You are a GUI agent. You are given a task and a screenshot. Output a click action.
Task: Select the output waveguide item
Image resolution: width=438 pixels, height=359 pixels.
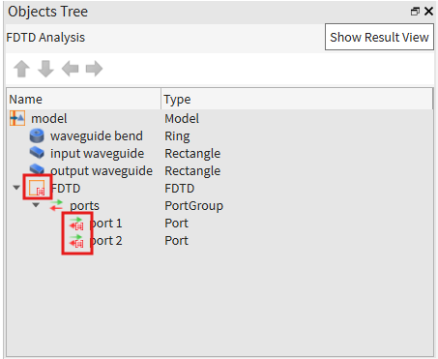coord(102,170)
